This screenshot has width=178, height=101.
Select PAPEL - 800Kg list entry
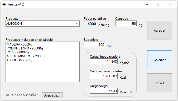pos(18,52)
